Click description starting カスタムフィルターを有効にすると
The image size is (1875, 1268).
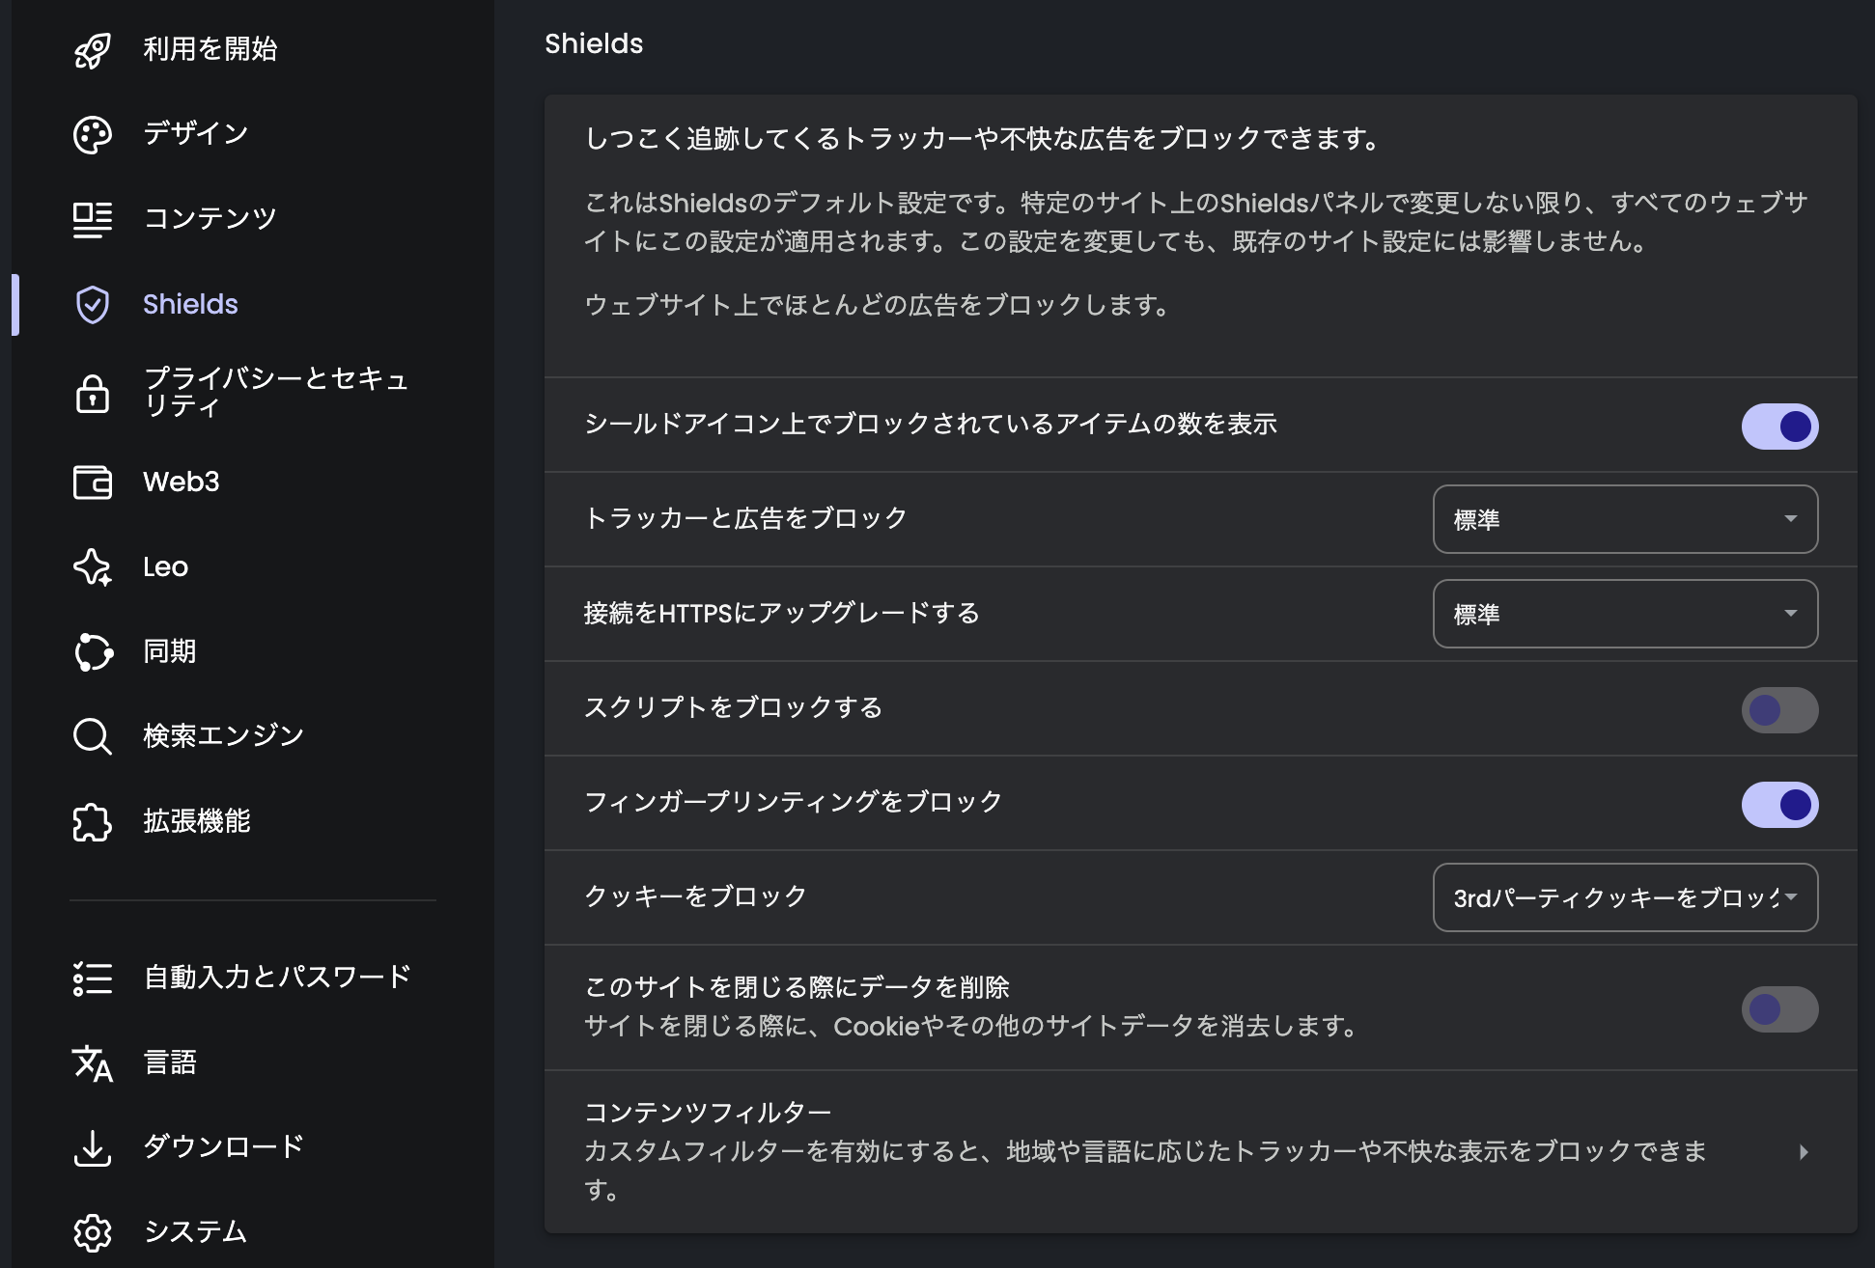coord(1146,1170)
